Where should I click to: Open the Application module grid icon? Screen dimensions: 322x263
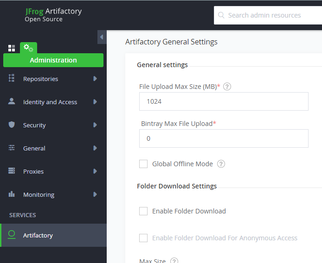tap(12, 48)
